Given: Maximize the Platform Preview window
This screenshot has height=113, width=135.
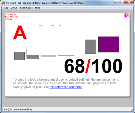Looking at the screenshot, I should [122, 2].
